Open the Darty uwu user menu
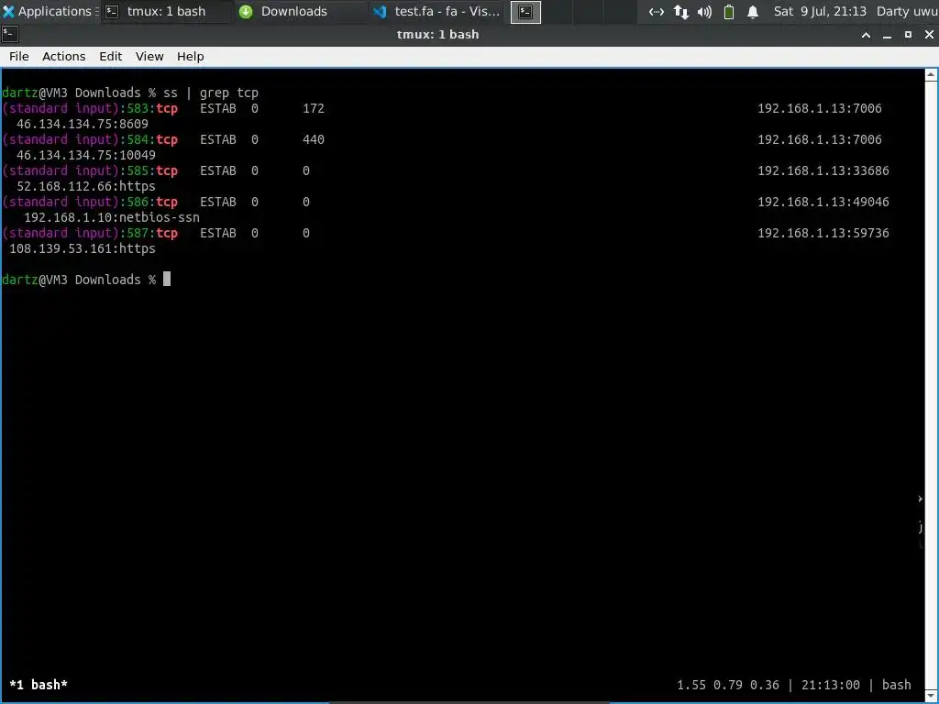 click(x=907, y=11)
